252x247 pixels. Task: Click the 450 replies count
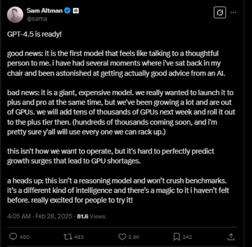24,237
